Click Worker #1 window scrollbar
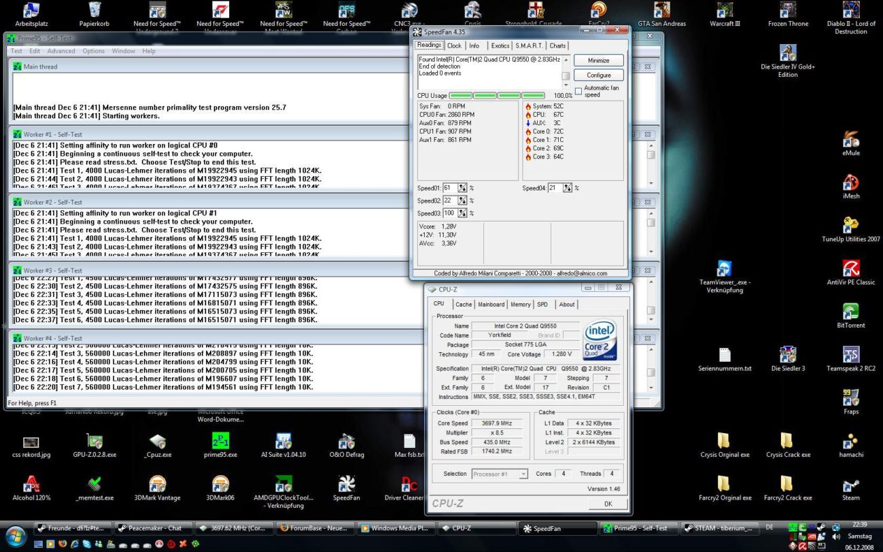Image resolution: width=883 pixels, height=552 pixels. (x=651, y=163)
